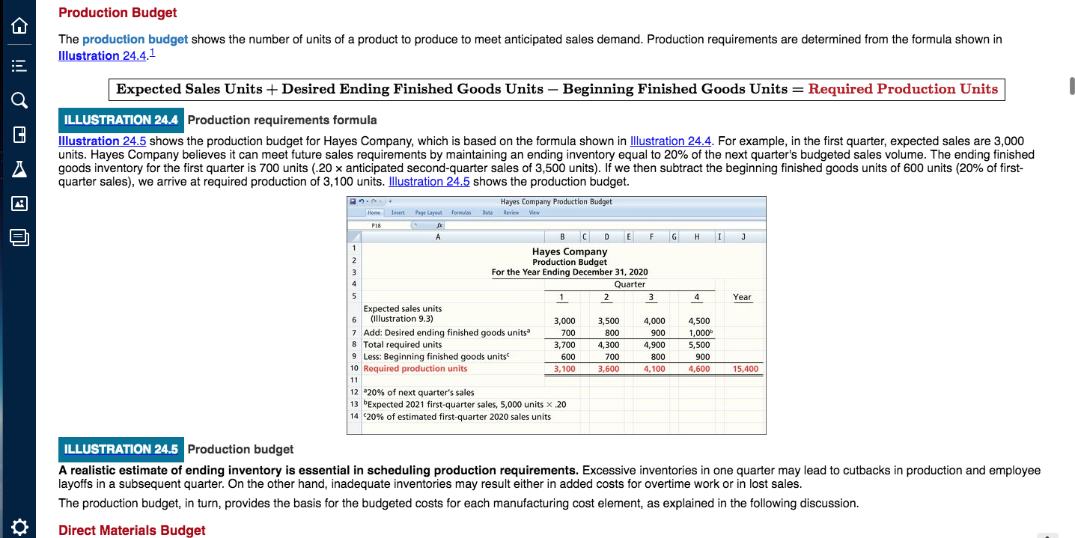Follow the blue 'production budget' glossary term
This screenshot has height=538, width=1075.
point(135,39)
